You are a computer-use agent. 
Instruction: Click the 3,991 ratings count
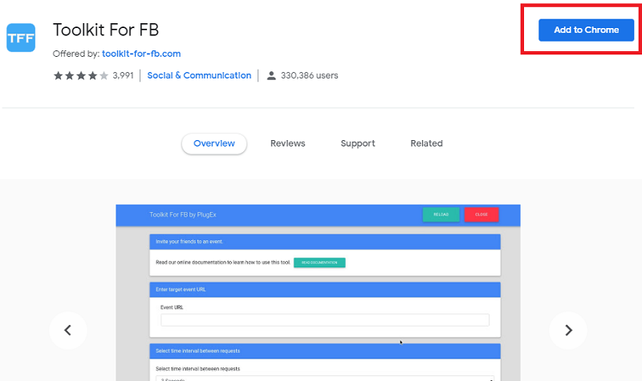(124, 75)
